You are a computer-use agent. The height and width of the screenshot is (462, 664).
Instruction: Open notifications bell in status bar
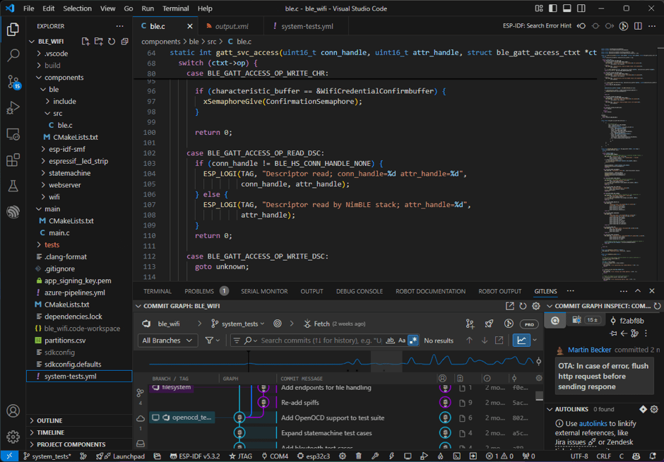coord(653,456)
